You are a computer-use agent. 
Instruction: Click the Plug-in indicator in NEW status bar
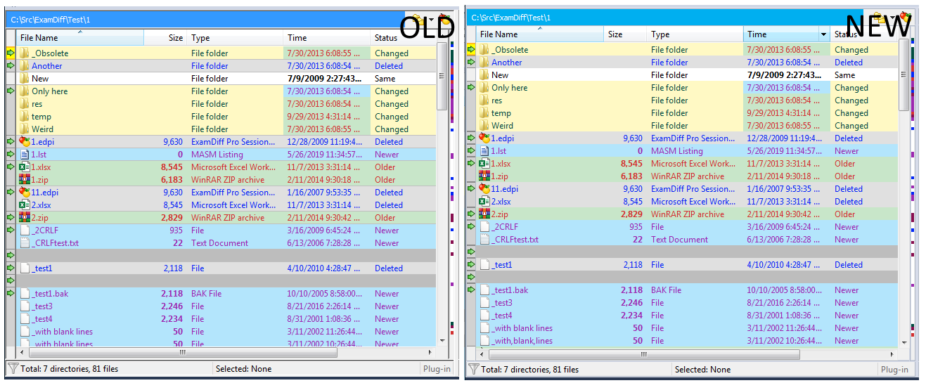(x=895, y=370)
